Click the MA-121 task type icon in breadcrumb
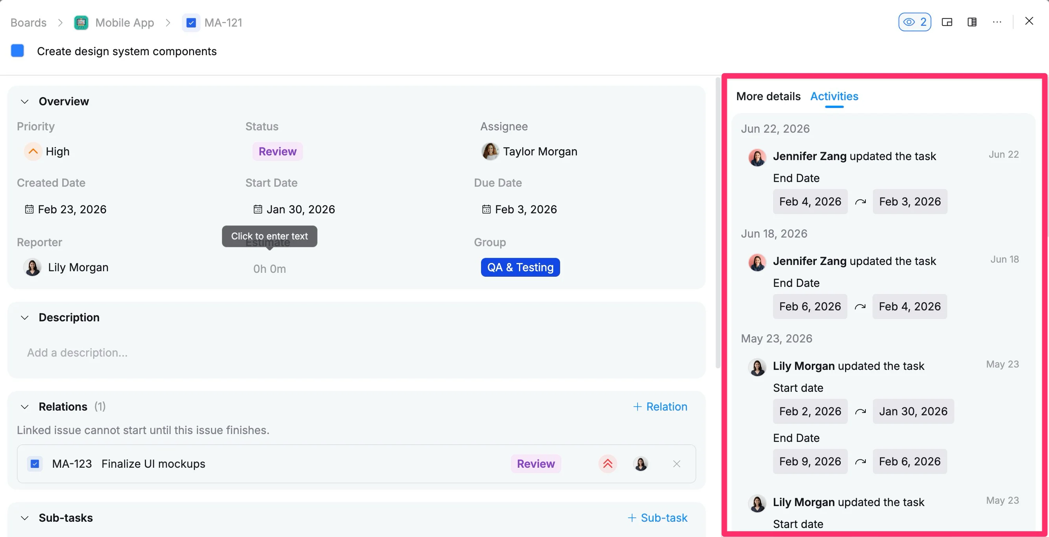Image resolution: width=1049 pixels, height=537 pixels. (191, 22)
